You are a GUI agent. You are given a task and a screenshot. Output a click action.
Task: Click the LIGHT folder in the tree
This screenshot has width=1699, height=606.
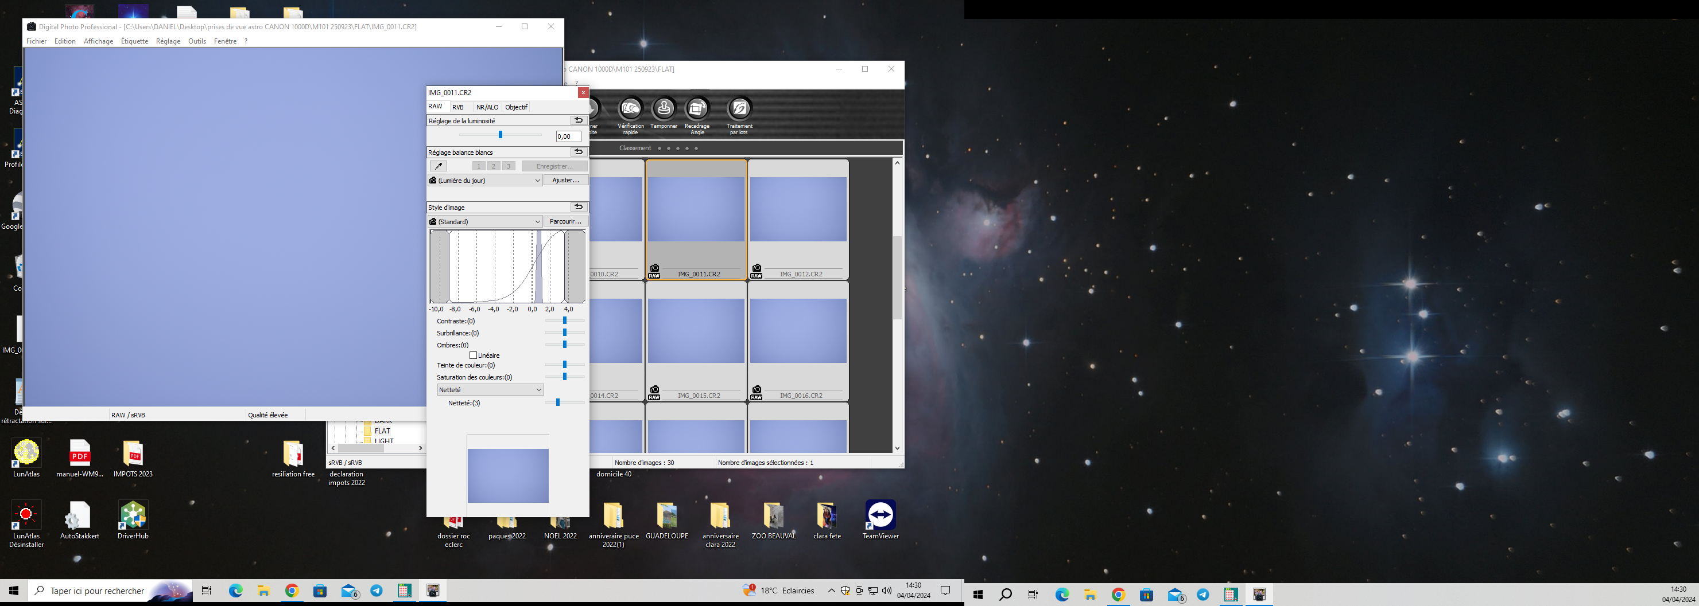pyautogui.click(x=384, y=441)
